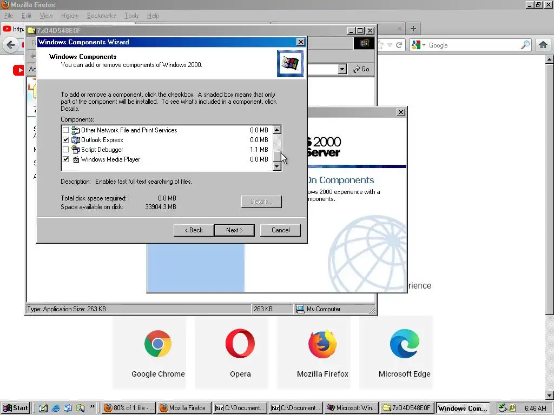The width and height of the screenshot is (554, 415).
Task: Select the Script Debugger component icon
Action: coord(76,150)
